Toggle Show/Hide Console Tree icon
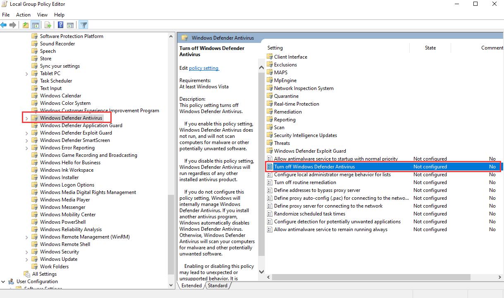Viewport: 504px width, 298px height. point(36,25)
